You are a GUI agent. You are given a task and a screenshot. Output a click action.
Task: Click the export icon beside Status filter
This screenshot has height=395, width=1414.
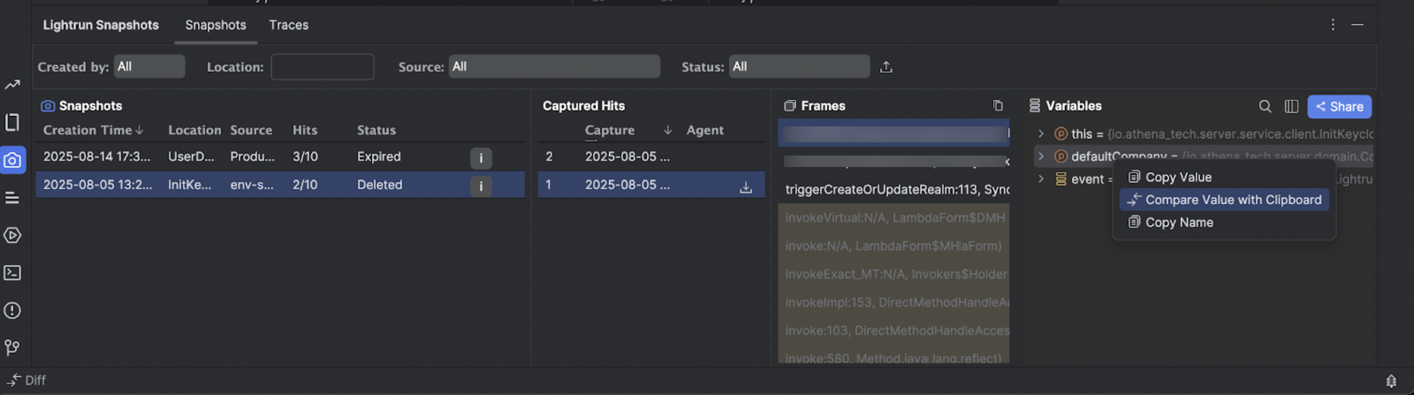[x=886, y=67]
